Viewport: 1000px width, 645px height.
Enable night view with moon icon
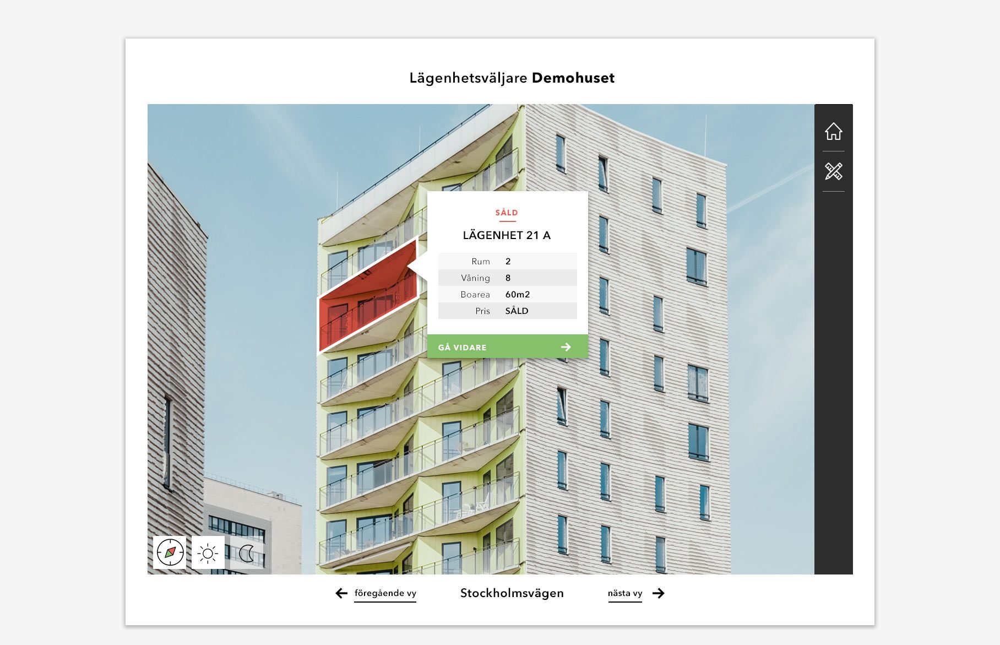tap(247, 553)
